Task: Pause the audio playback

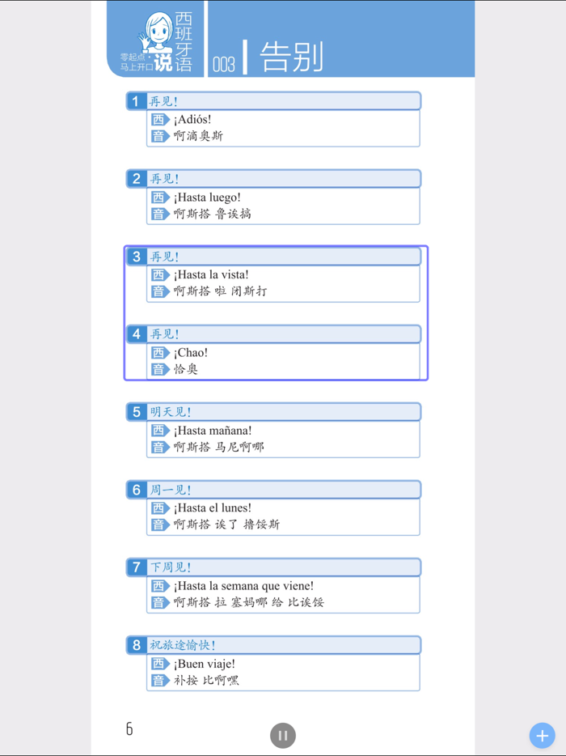Action: 282,734
